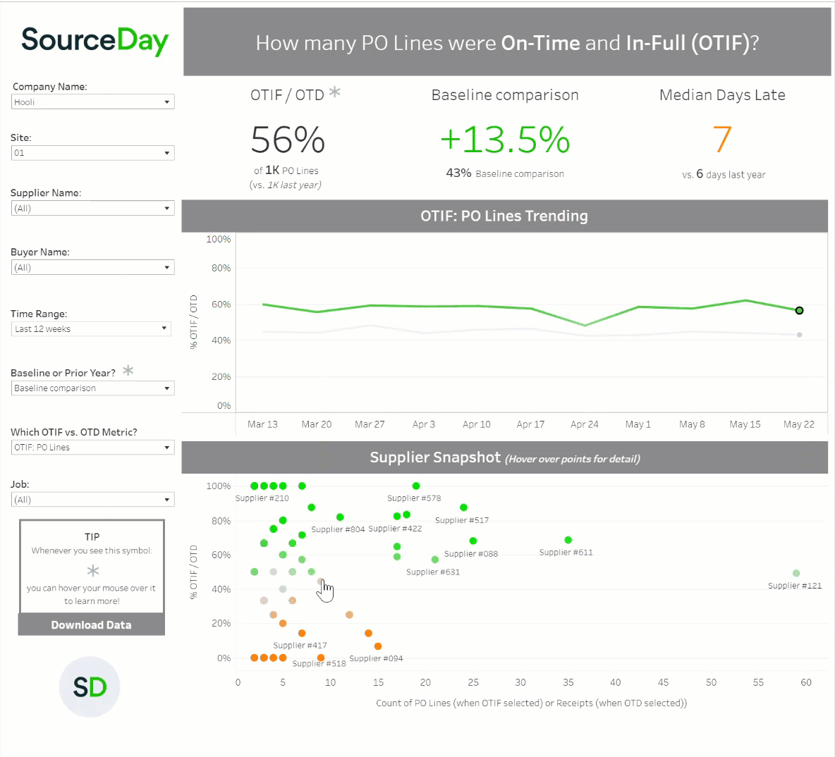Image resolution: width=835 pixels, height=757 pixels.
Task: Expand the Supplier Name filter dropdown
Action: [x=92, y=208]
